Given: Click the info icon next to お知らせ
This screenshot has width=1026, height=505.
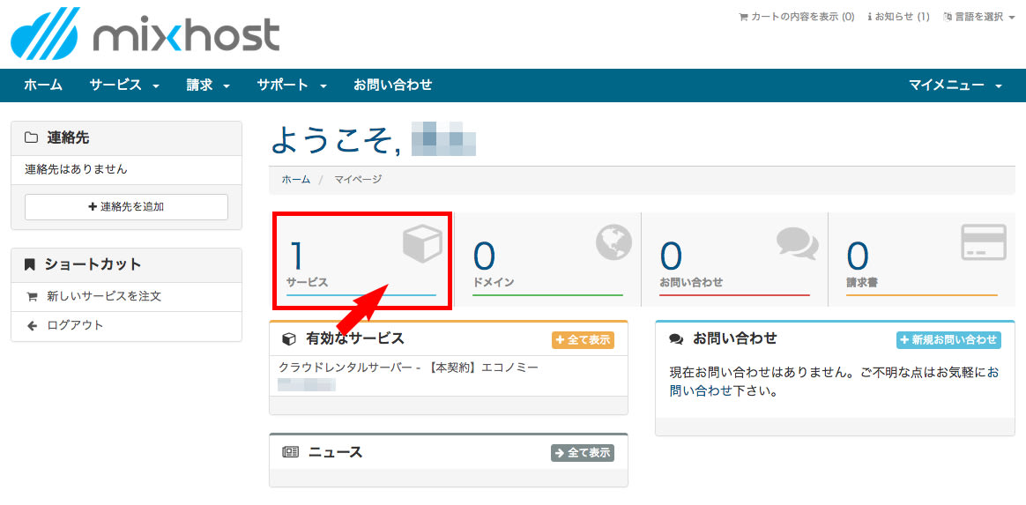Looking at the screenshot, I should (x=870, y=17).
